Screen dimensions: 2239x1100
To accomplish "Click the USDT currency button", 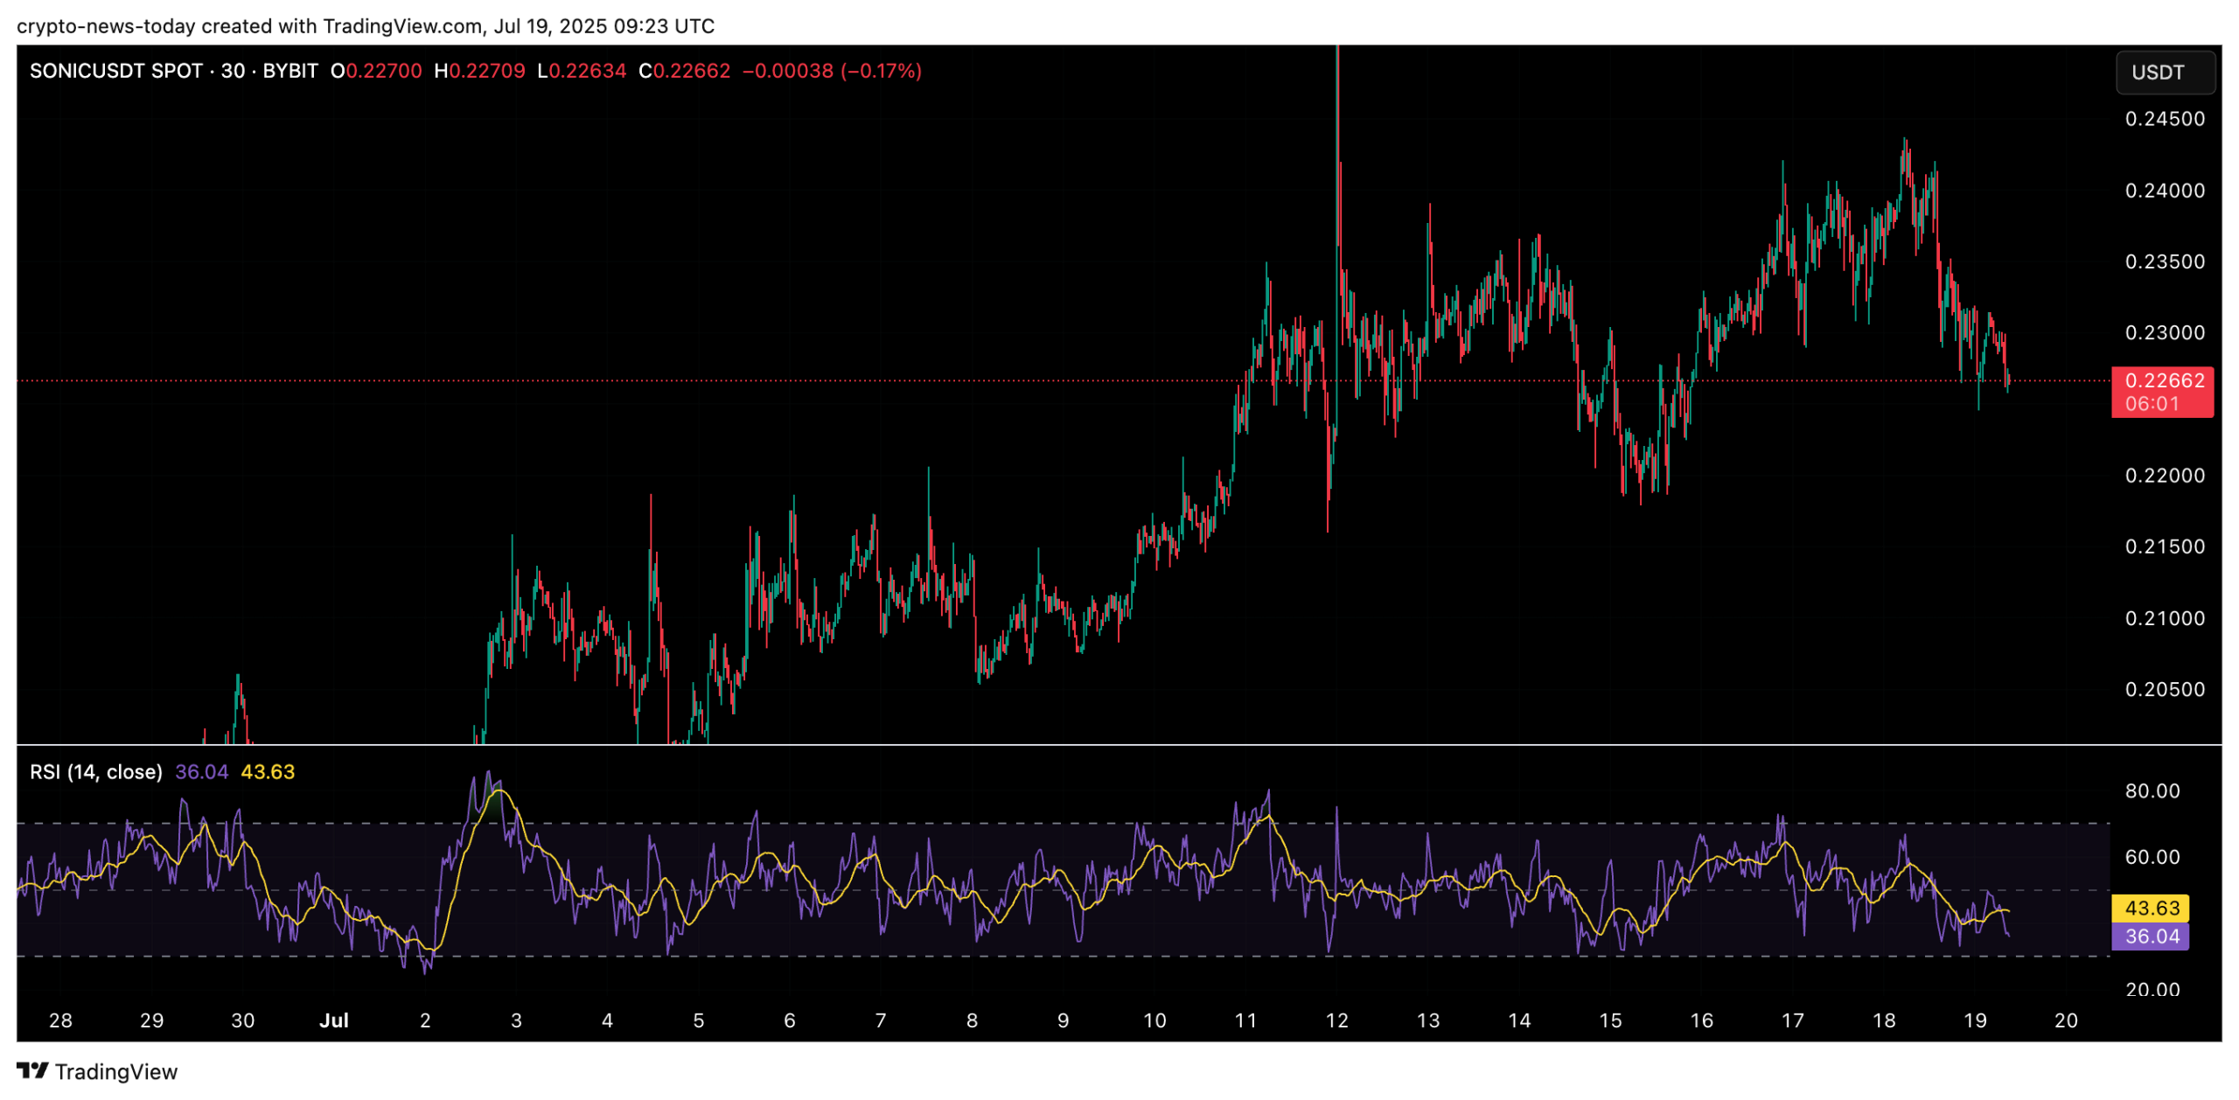I will (2164, 73).
